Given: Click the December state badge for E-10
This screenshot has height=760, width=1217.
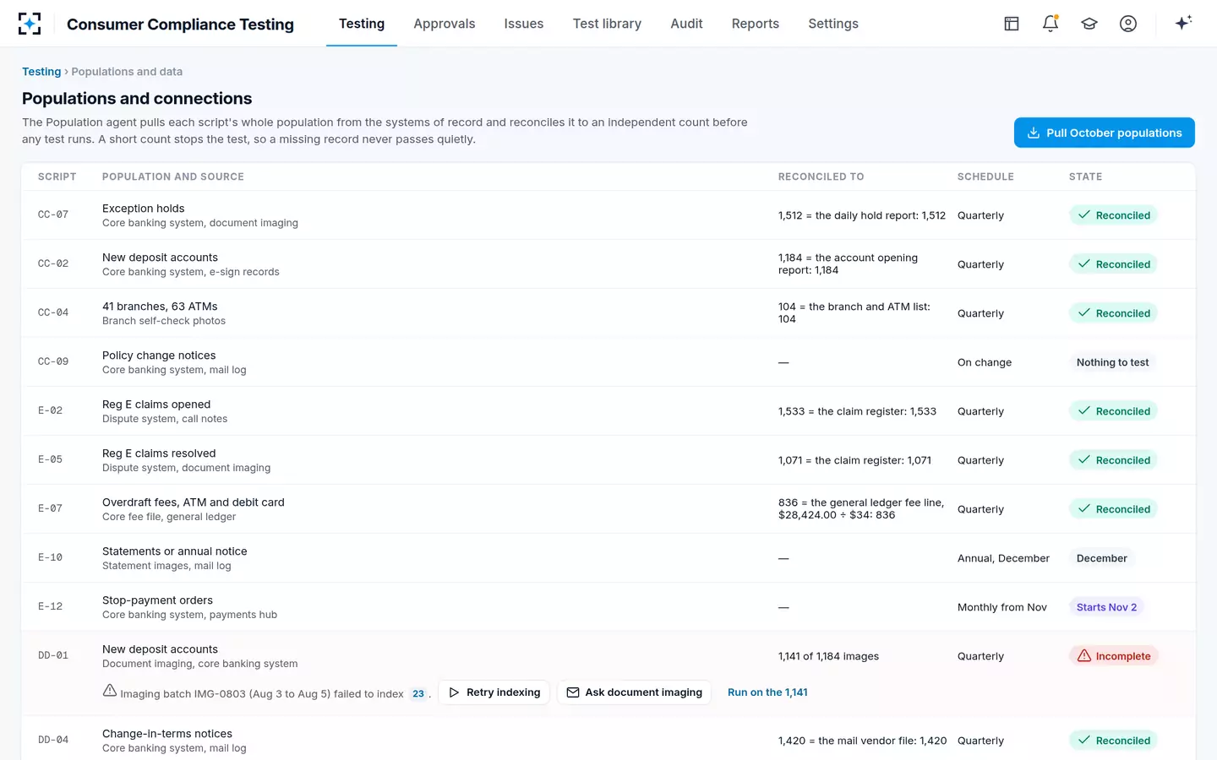Looking at the screenshot, I should [1101, 558].
